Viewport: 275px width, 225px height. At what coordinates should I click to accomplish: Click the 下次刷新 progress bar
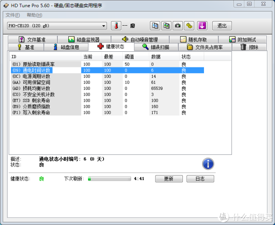110,179
